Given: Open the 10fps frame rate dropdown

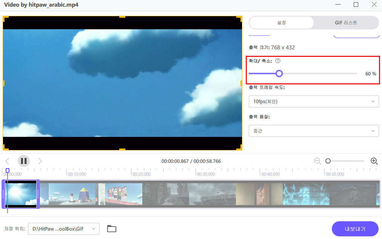Looking at the screenshot, I should [314, 101].
